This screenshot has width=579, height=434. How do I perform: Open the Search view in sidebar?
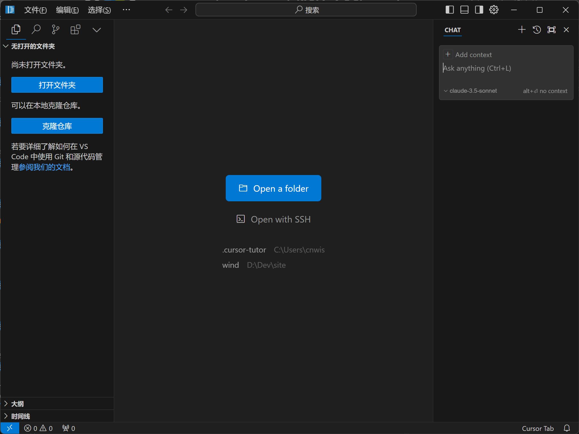[x=36, y=29]
